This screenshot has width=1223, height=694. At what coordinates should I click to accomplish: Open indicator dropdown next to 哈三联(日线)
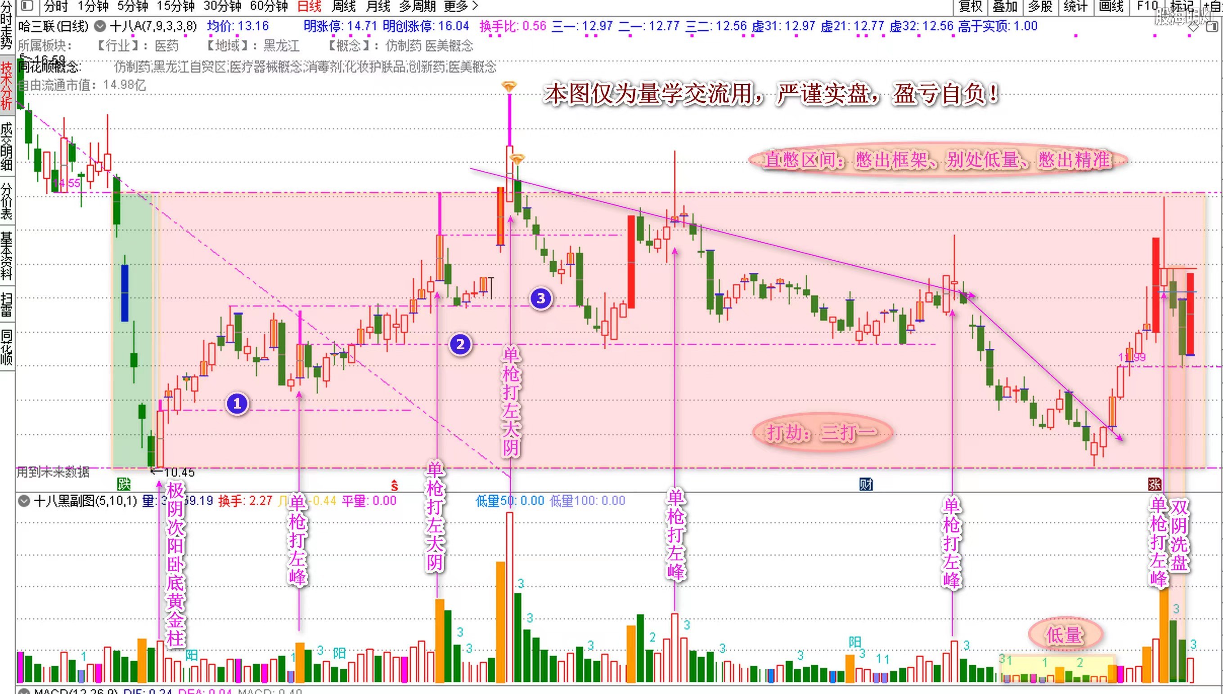tap(100, 26)
